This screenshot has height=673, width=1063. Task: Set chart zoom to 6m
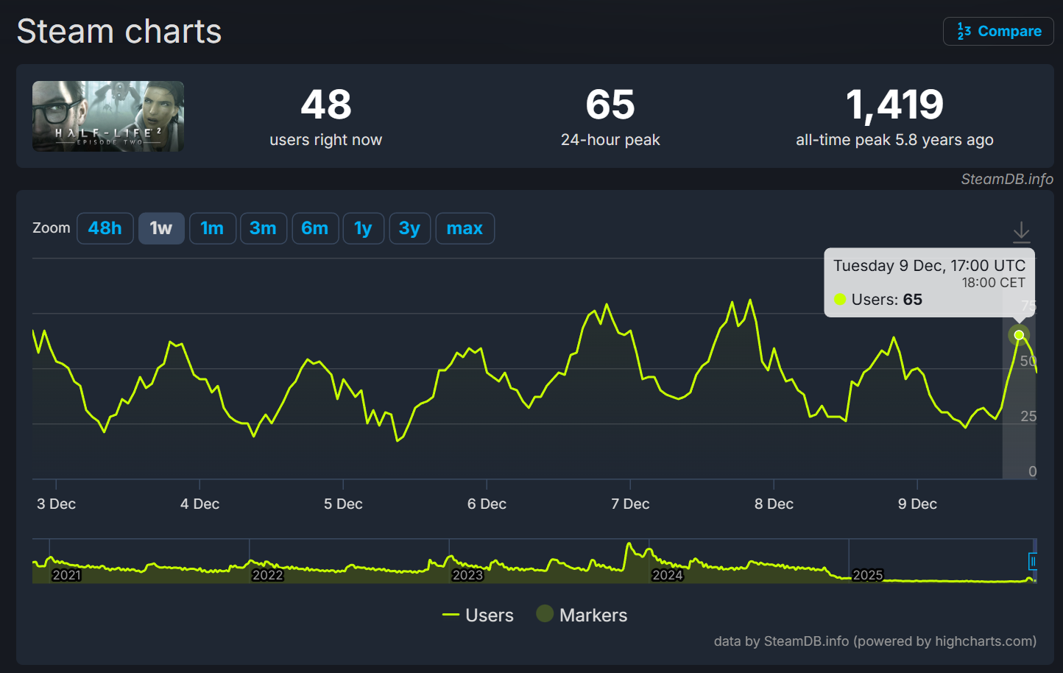tap(315, 228)
